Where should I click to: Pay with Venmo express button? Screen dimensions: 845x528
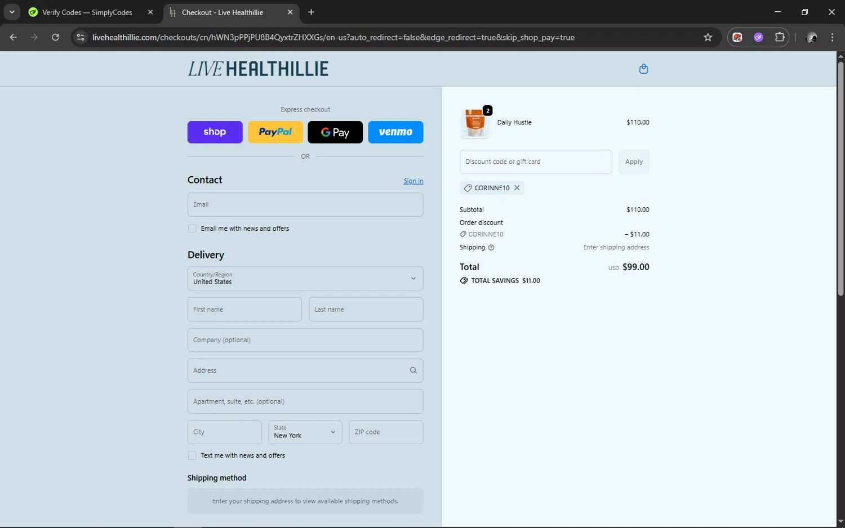[395, 132]
